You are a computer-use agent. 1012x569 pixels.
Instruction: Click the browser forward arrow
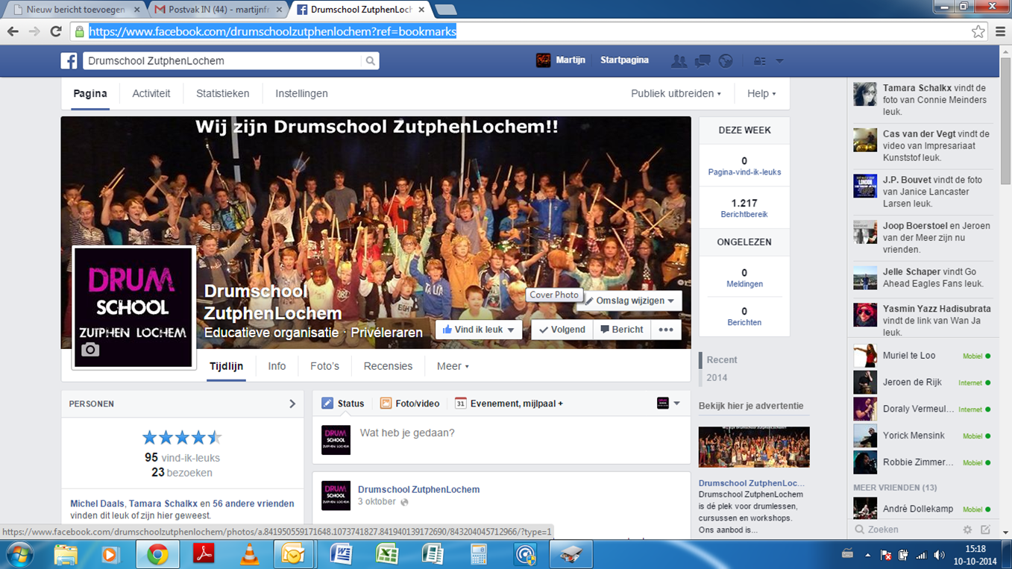coord(34,31)
